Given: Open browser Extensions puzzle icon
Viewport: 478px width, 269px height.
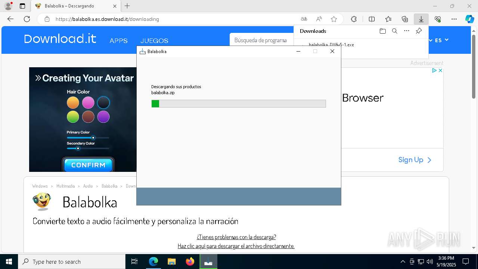Looking at the screenshot, I should coord(354,19).
